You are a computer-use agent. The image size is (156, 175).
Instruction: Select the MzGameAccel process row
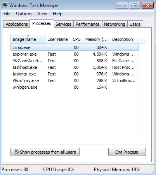(75, 61)
